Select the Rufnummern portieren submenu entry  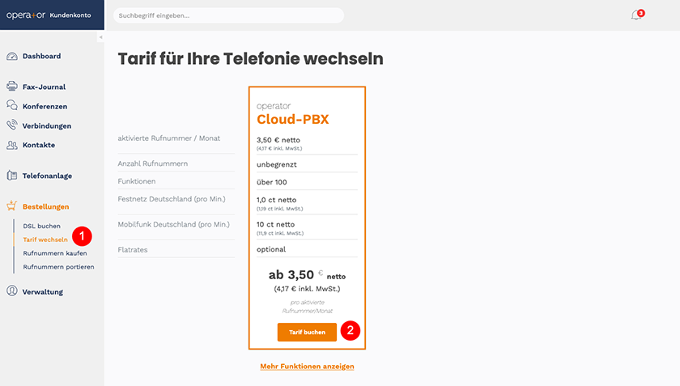pyautogui.click(x=58, y=267)
